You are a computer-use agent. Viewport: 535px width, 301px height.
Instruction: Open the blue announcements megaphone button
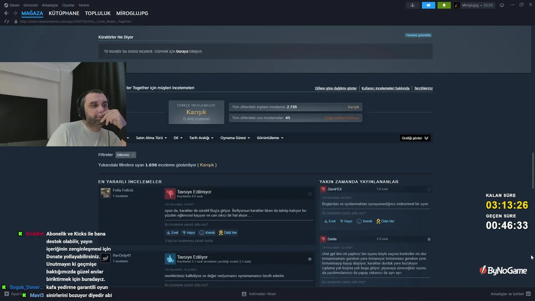pyautogui.click(x=428, y=5)
